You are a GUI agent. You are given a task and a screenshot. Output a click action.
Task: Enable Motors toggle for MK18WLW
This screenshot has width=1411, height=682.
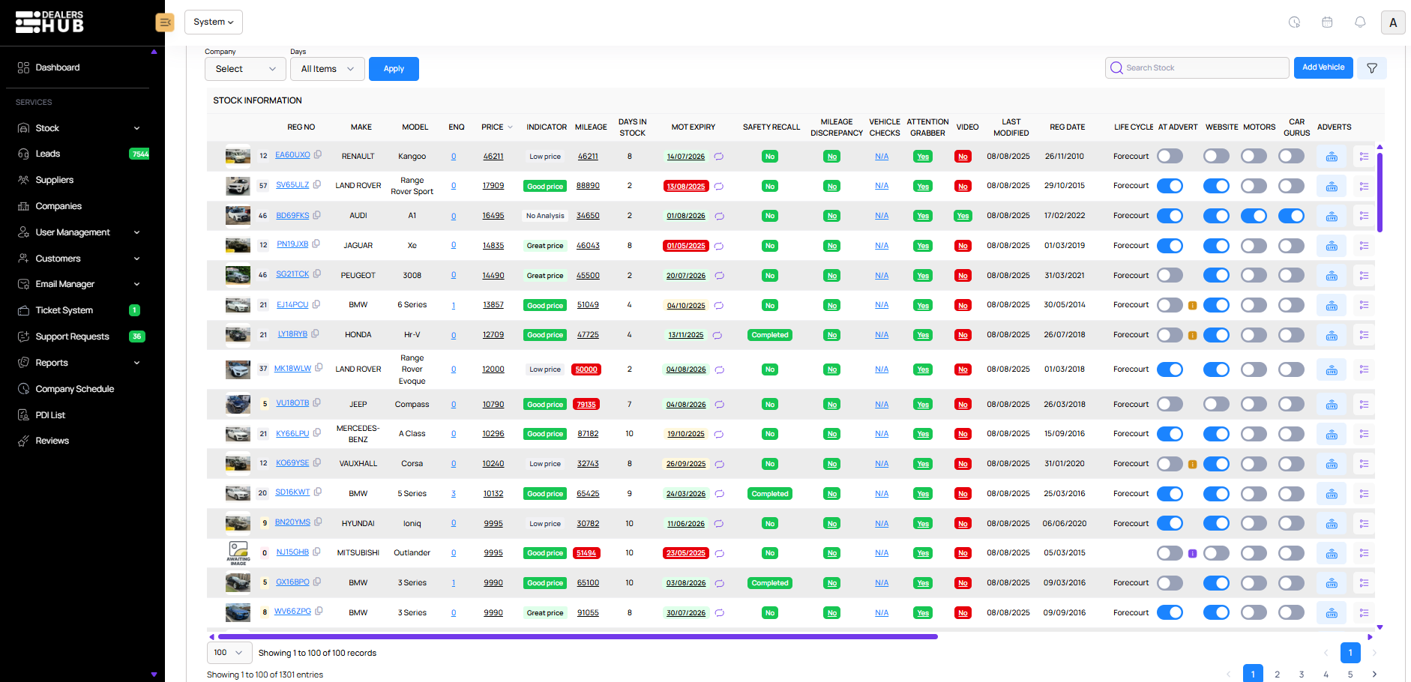(1254, 369)
